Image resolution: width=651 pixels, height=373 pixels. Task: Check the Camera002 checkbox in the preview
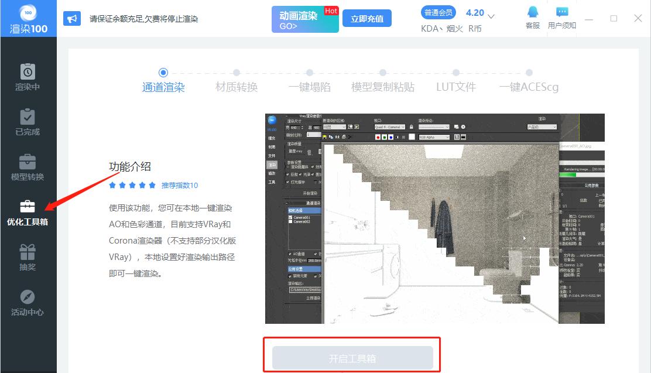tap(290, 222)
